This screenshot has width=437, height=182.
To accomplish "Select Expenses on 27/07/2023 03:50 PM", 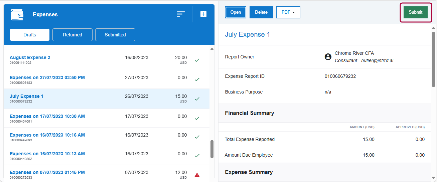I will pyautogui.click(x=47, y=77).
